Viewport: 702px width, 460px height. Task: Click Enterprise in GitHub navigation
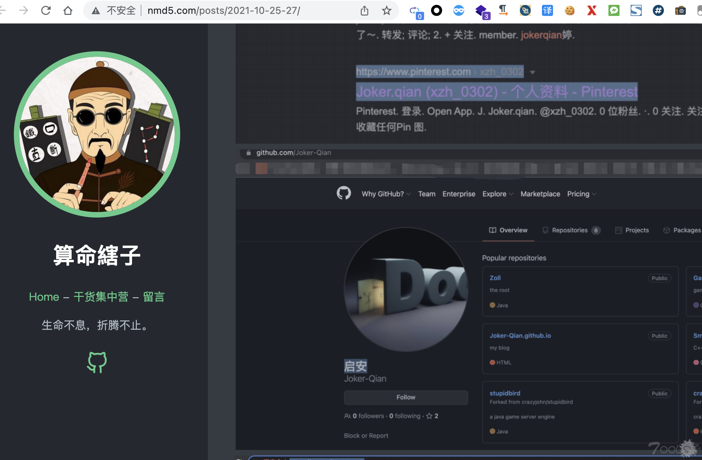click(x=459, y=194)
